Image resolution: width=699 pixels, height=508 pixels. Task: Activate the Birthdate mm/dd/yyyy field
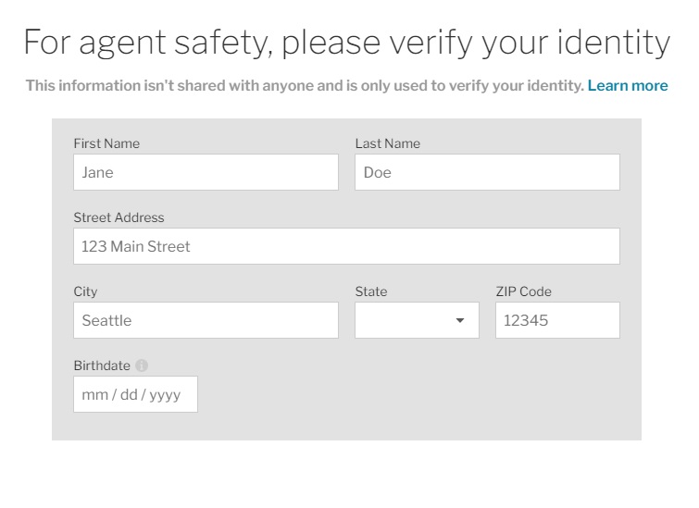click(x=135, y=394)
